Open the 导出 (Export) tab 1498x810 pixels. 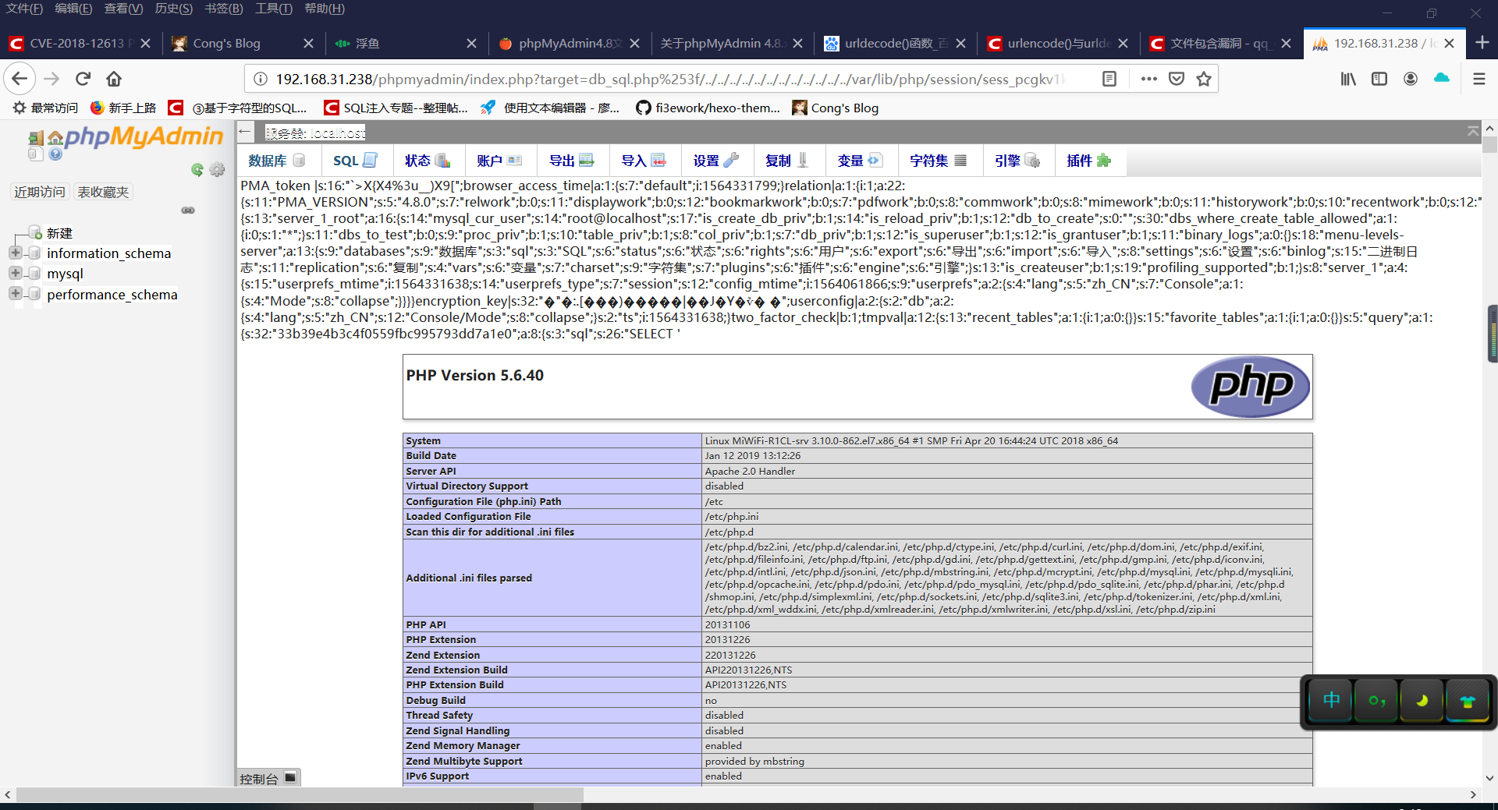point(572,161)
